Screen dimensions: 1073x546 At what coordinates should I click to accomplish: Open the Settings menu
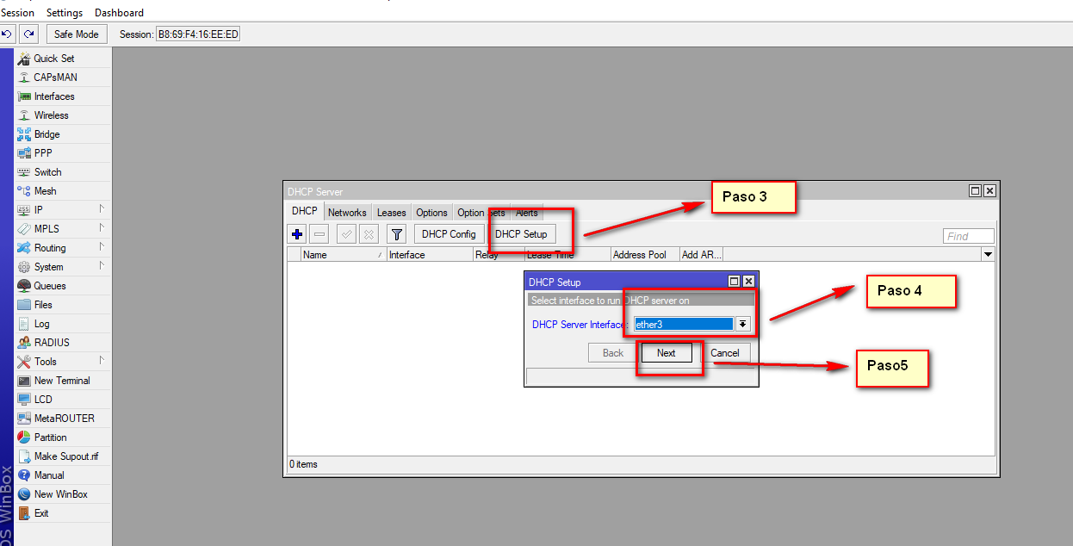[x=65, y=13]
